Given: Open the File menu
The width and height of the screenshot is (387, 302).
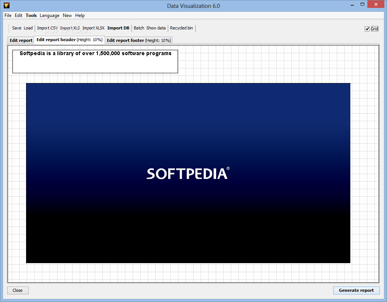Looking at the screenshot, I should pyautogui.click(x=8, y=15).
